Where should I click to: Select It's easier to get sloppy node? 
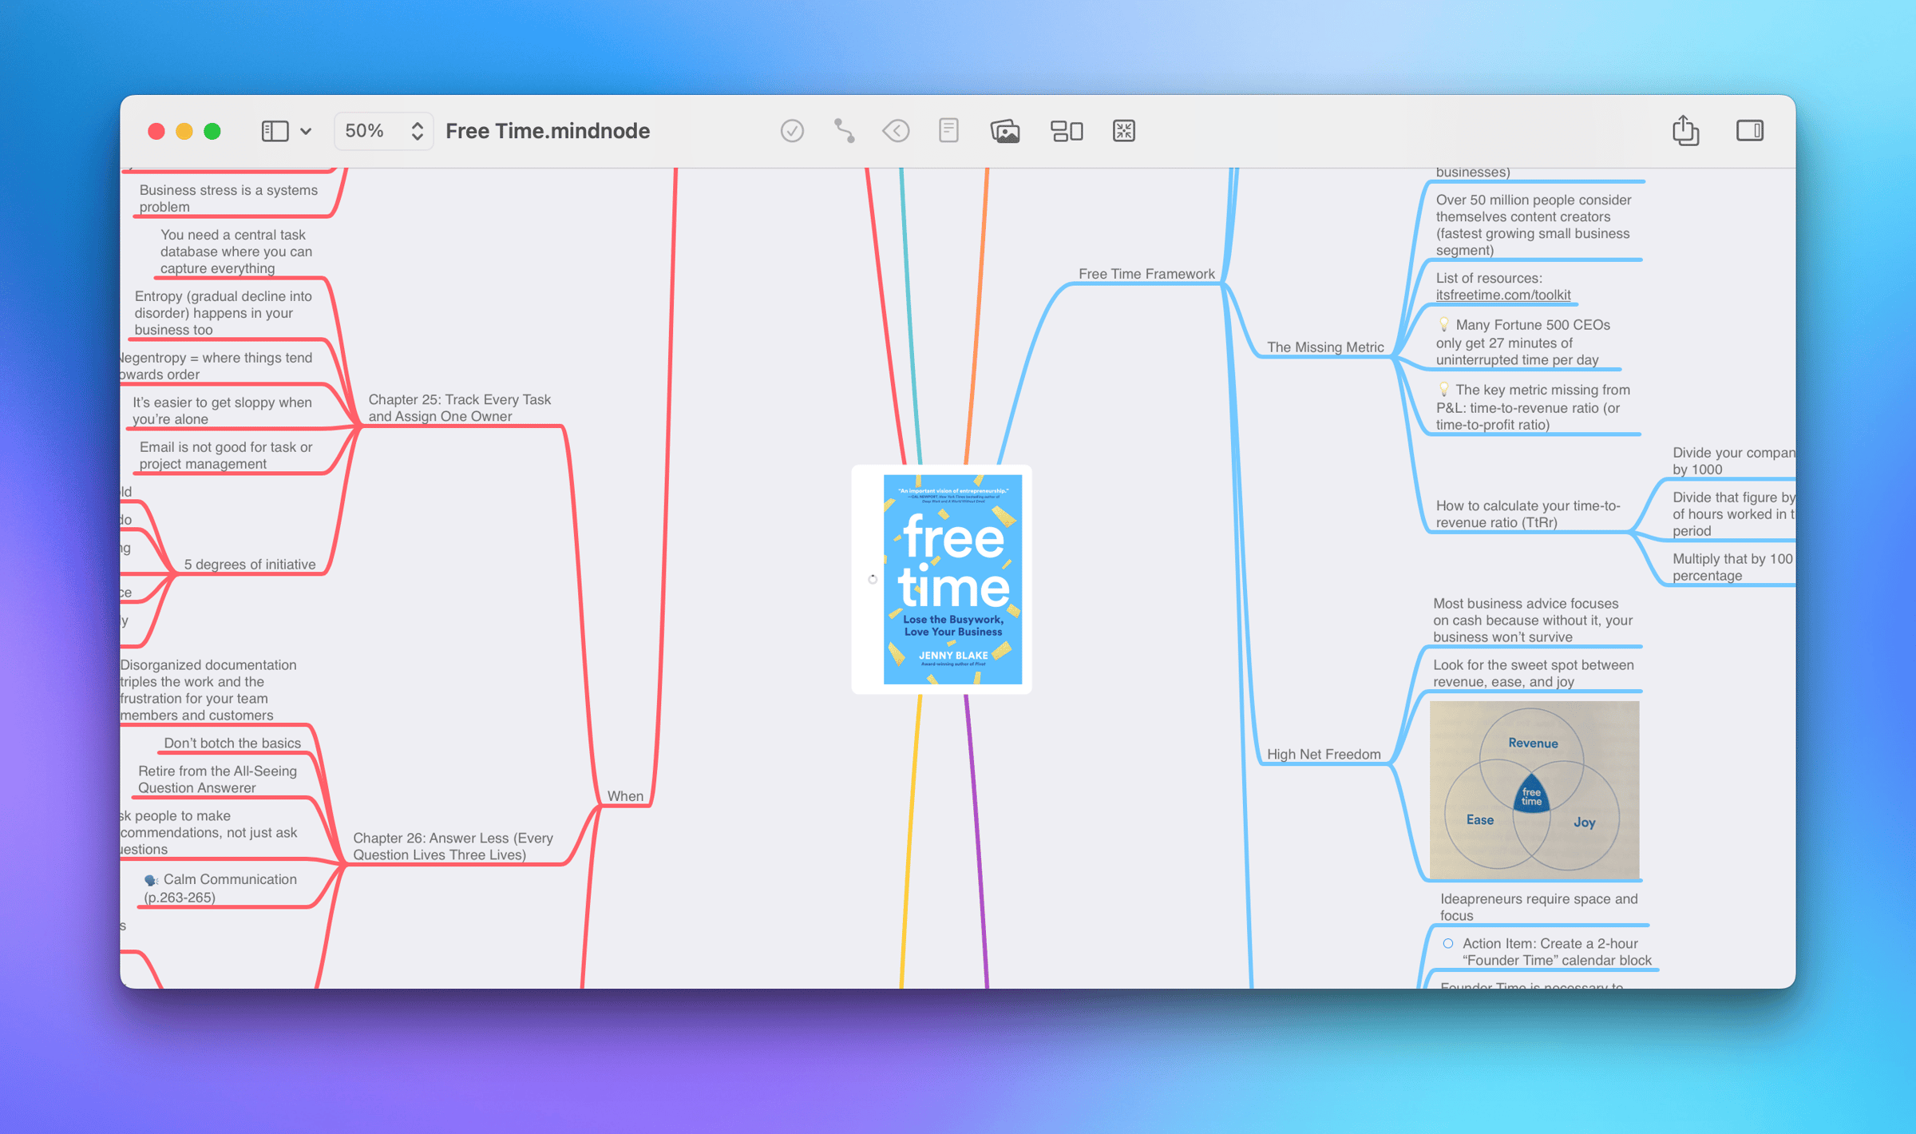point(222,410)
